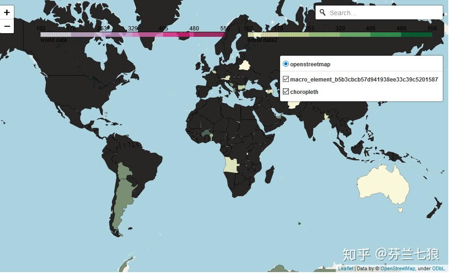Click the world data legend label
Screen dimensions: 451x273
click(53, 40)
